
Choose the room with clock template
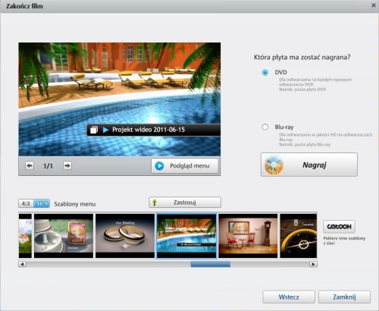point(248,236)
